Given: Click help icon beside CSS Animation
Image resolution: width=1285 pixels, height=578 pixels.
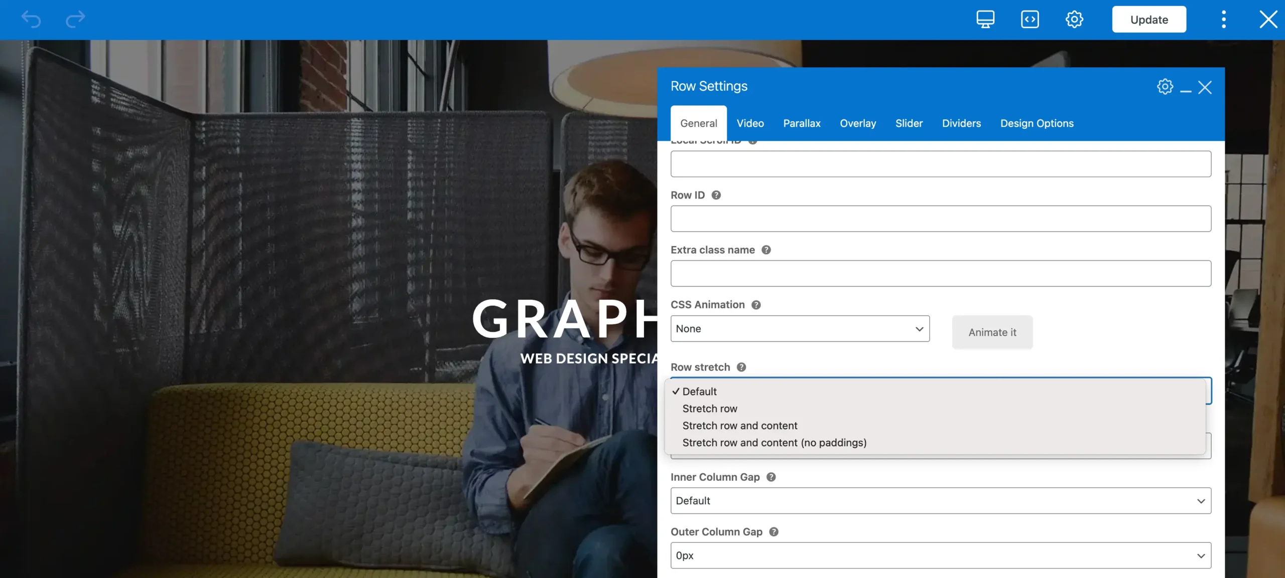Looking at the screenshot, I should tap(756, 305).
